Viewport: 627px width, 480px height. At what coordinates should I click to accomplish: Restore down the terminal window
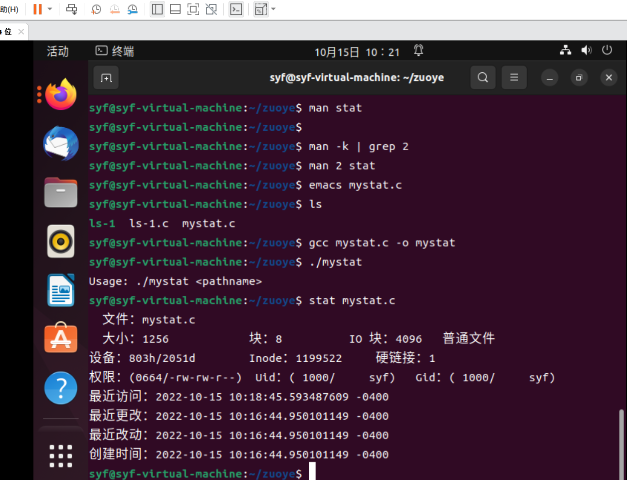tap(579, 78)
